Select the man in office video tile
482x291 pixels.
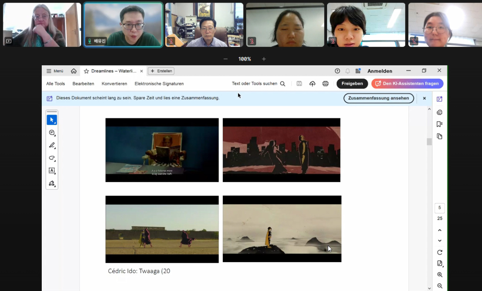tap(204, 25)
